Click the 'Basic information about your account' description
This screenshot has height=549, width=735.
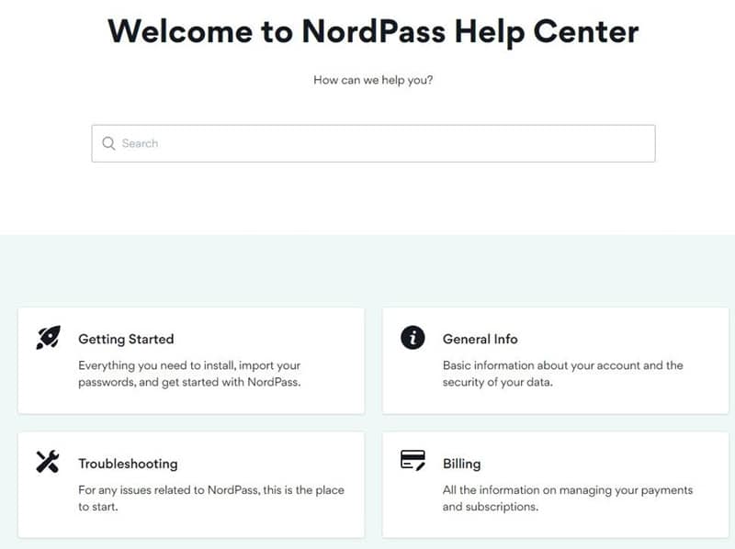(562, 374)
